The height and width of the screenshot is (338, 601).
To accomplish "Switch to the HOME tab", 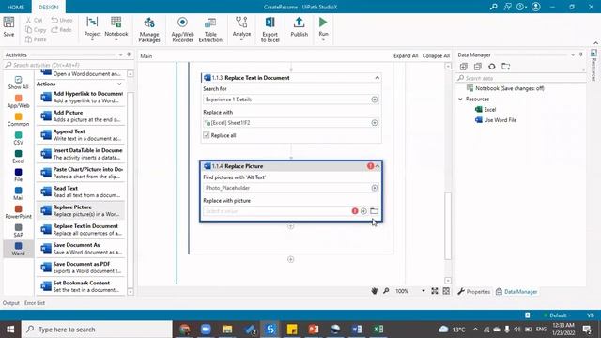I will point(16,7).
